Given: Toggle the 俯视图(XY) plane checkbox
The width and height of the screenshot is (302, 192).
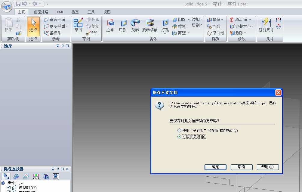Looking at the screenshot, I should pyautogui.click(x=8, y=187).
